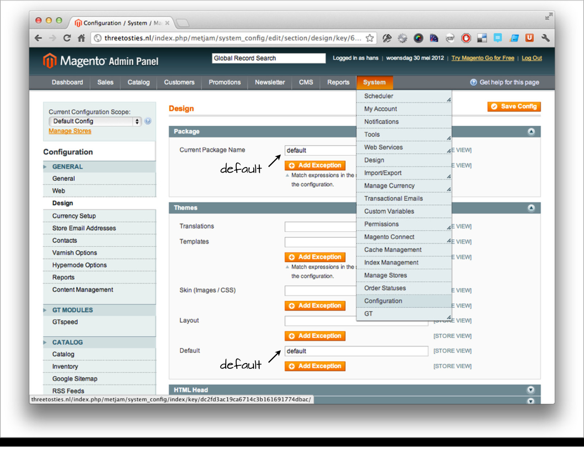Screen dimensions: 584x449
Task: Click Try Magento Go for Free link
Action: point(483,58)
